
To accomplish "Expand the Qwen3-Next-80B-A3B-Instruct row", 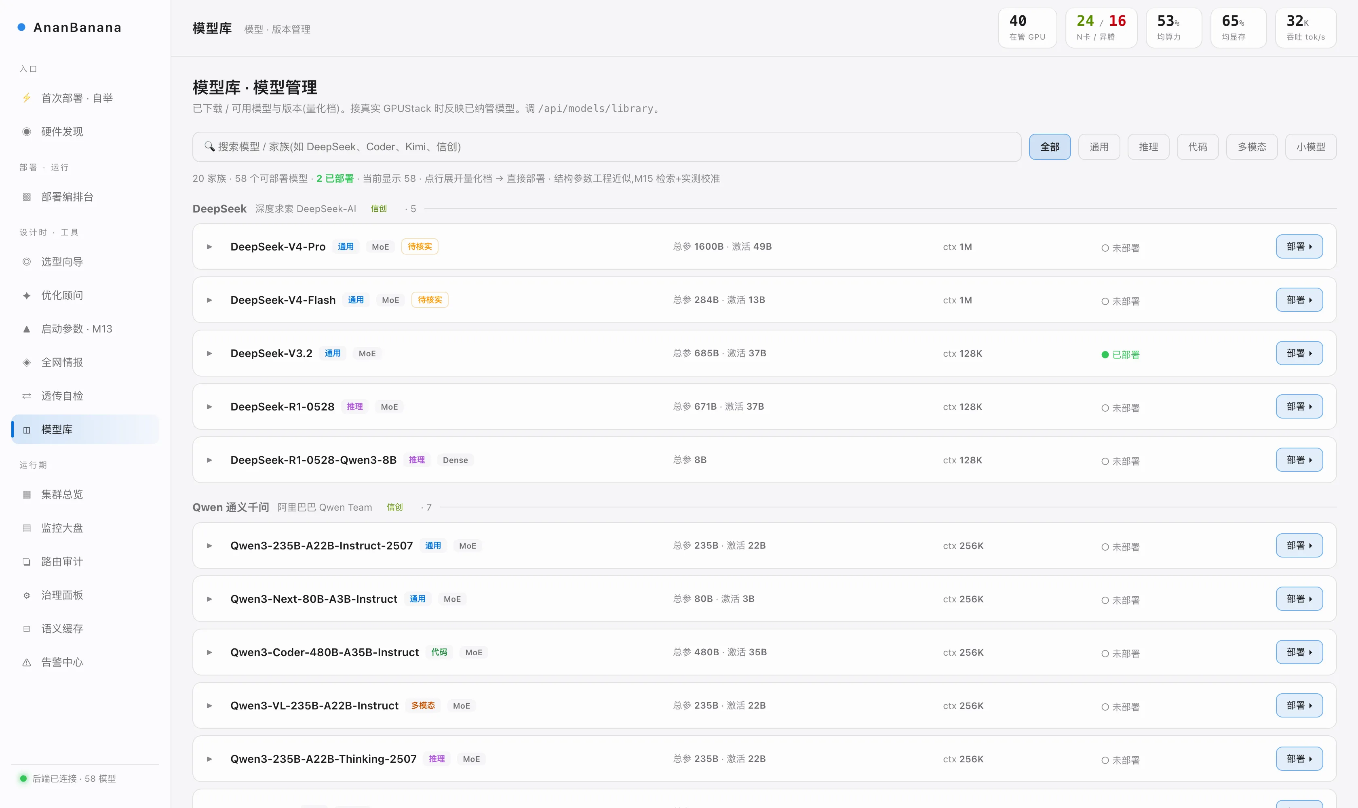I will pos(209,599).
